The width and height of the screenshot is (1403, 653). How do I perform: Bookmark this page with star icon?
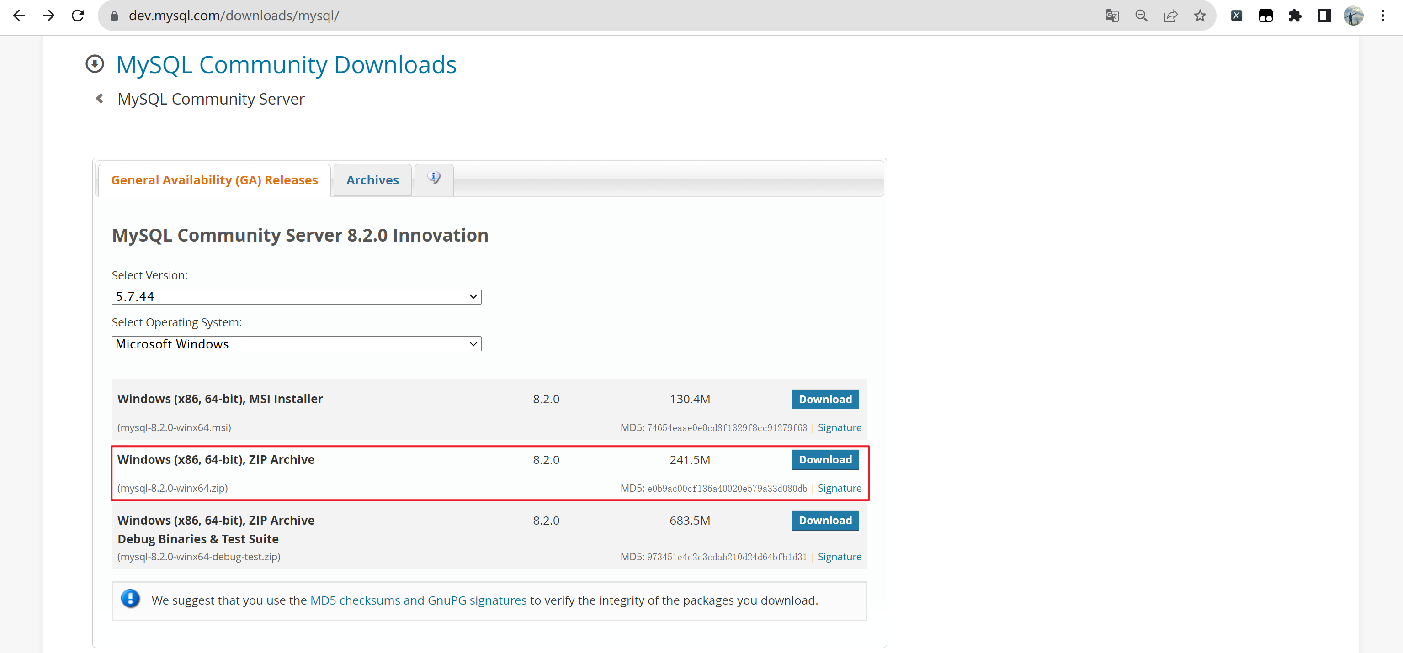pos(1200,15)
